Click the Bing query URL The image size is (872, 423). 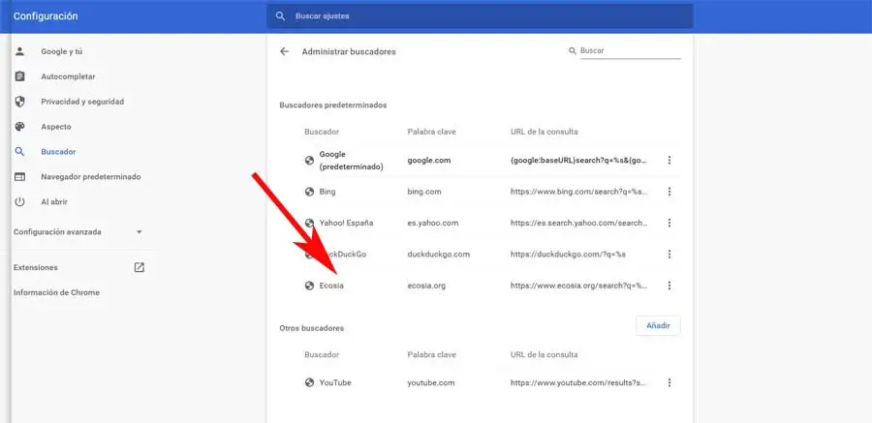coord(579,192)
